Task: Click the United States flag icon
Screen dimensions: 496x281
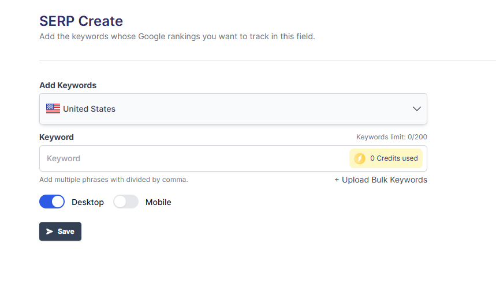Action: click(53, 109)
